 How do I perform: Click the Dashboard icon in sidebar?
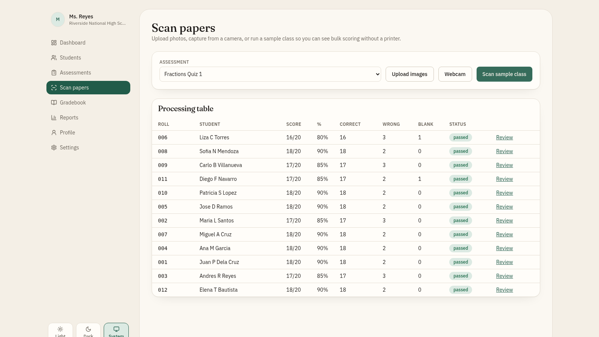(x=54, y=43)
